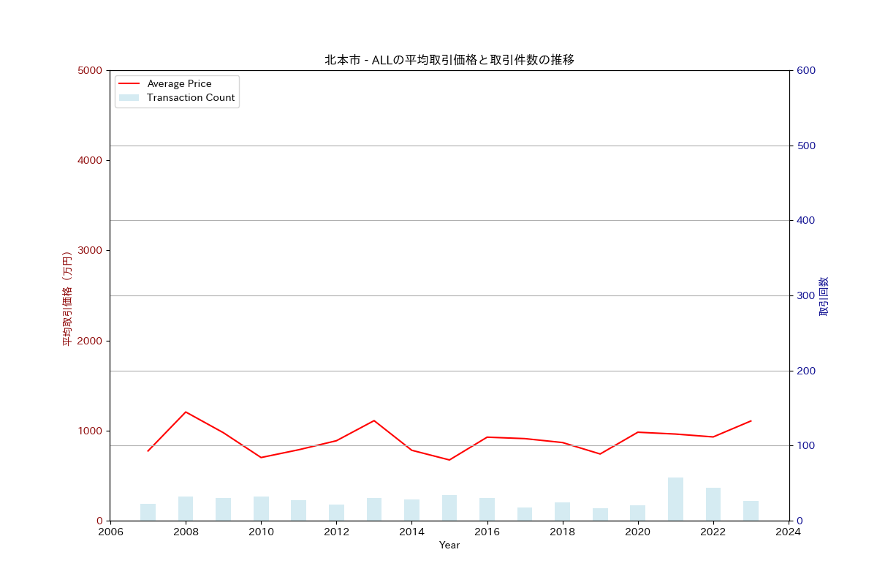Click the transaction count bar for 2015
The width and height of the screenshot is (877, 585).
point(449,508)
